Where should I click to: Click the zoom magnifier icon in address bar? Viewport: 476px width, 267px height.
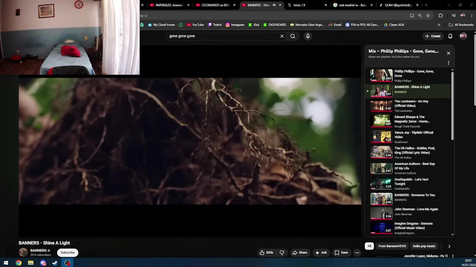coord(420,16)
